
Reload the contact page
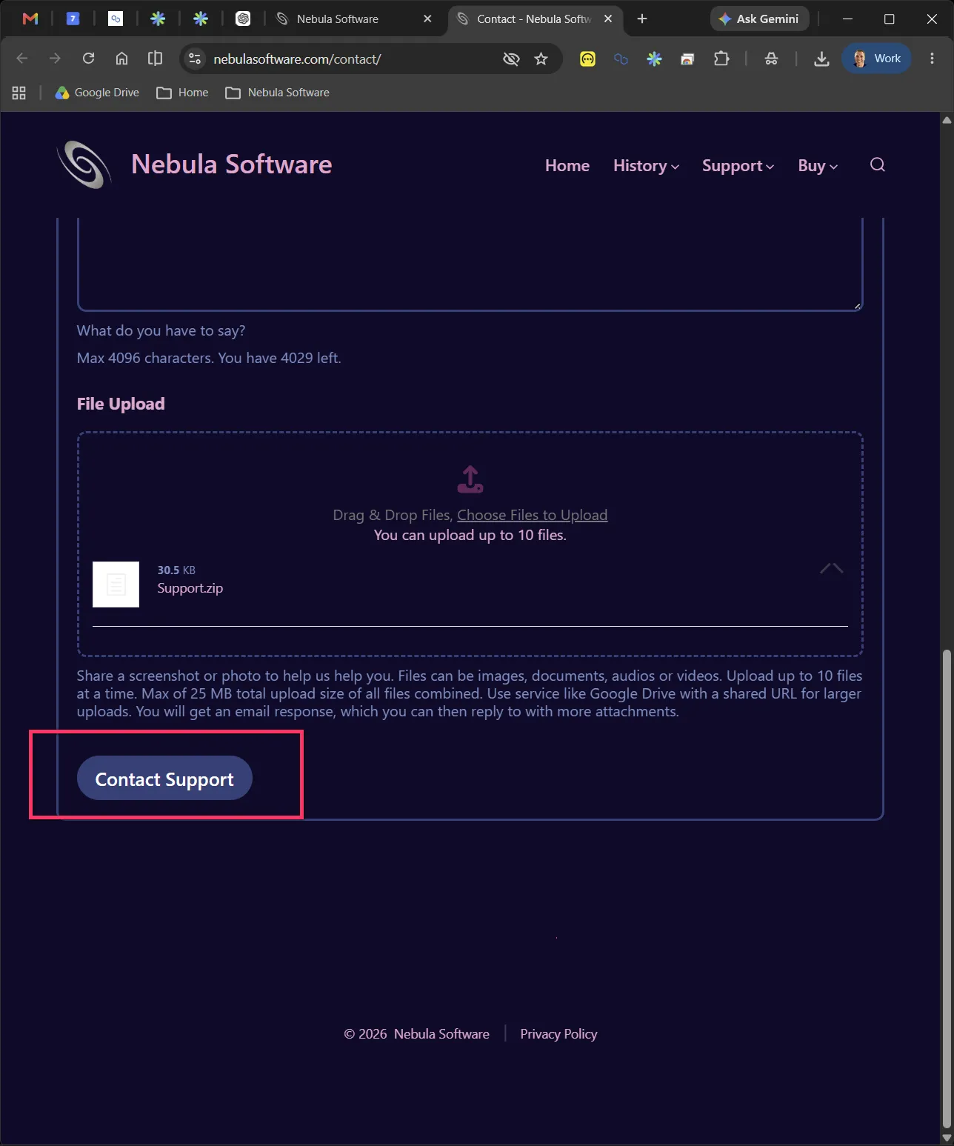pos(88,59)
